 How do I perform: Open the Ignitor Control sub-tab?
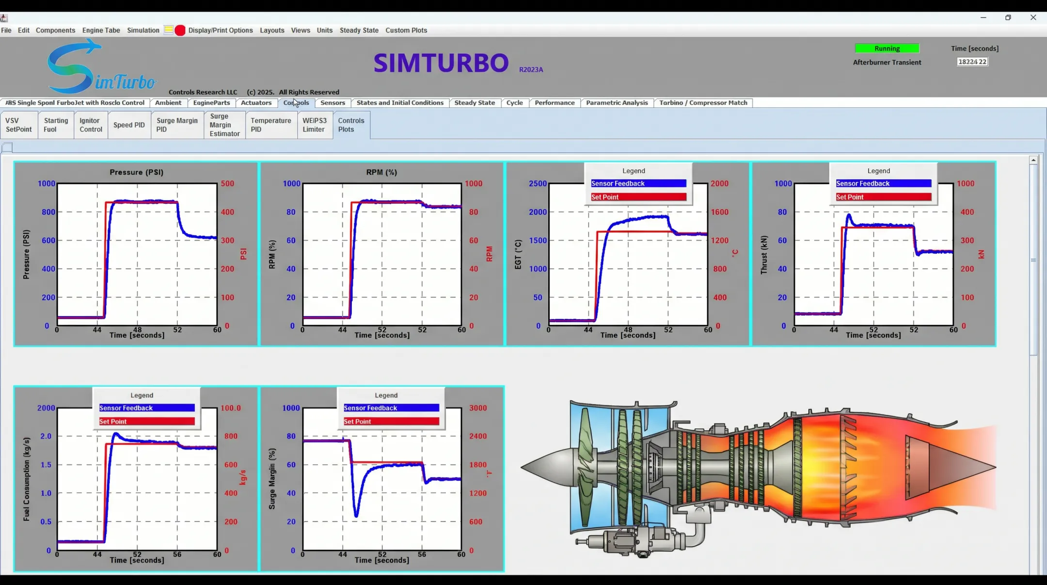coord(91,125)
